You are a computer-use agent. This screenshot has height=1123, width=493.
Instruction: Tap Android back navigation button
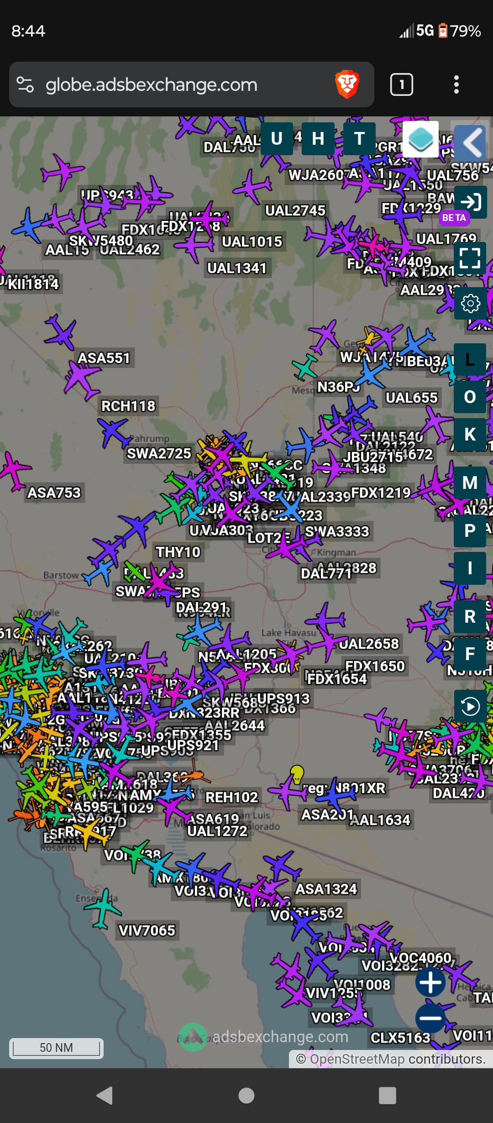(x=105, y=1095)
